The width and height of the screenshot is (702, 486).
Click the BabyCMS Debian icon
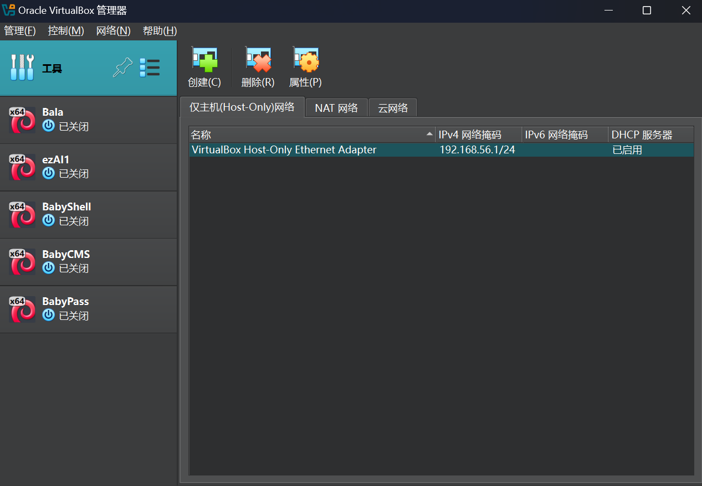click(x=22, y=262)
